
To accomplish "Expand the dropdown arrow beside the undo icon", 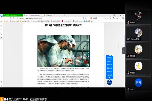I will click(x=115, y=18).
